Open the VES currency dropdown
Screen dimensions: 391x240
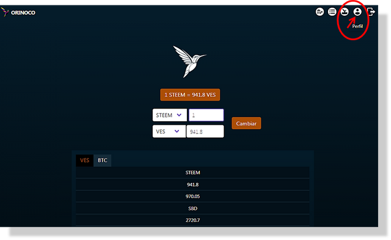[x=169, y=132]
